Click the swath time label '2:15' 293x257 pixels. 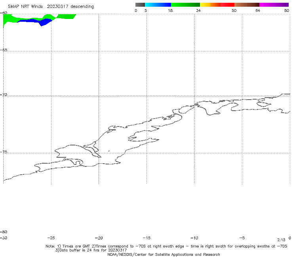(281, 240)
